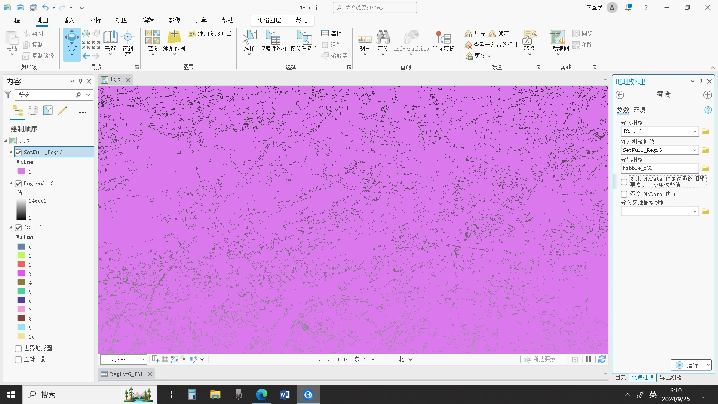
Task: Enable the 蚕食 NoData 像元 checkbox
Action: [x=624, y=194]
